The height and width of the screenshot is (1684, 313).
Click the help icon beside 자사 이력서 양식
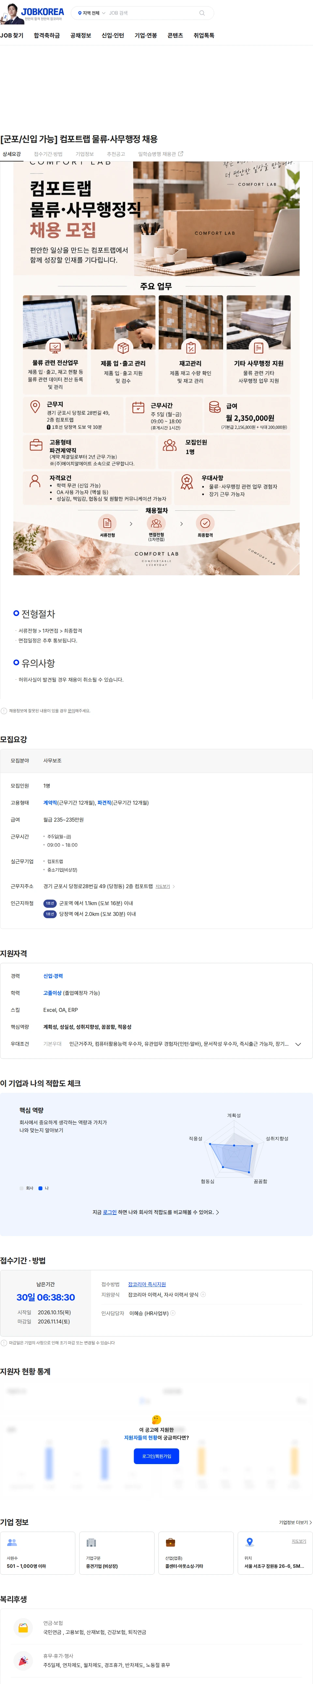tap(203, 1294)
